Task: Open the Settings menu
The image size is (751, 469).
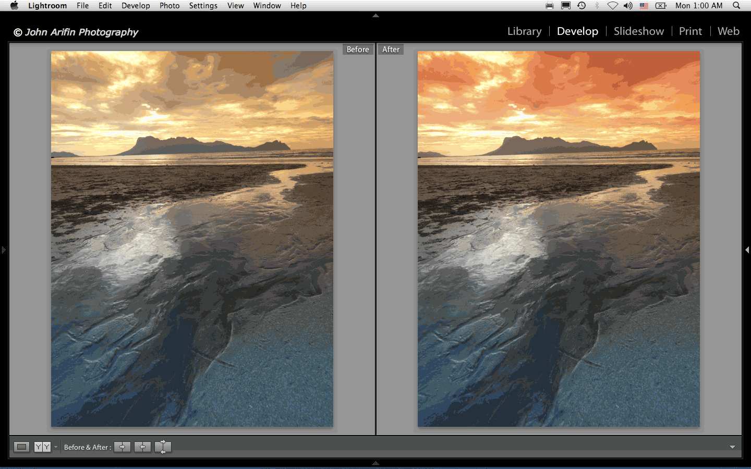Action: pyautogui.click(x=203, y=6)
